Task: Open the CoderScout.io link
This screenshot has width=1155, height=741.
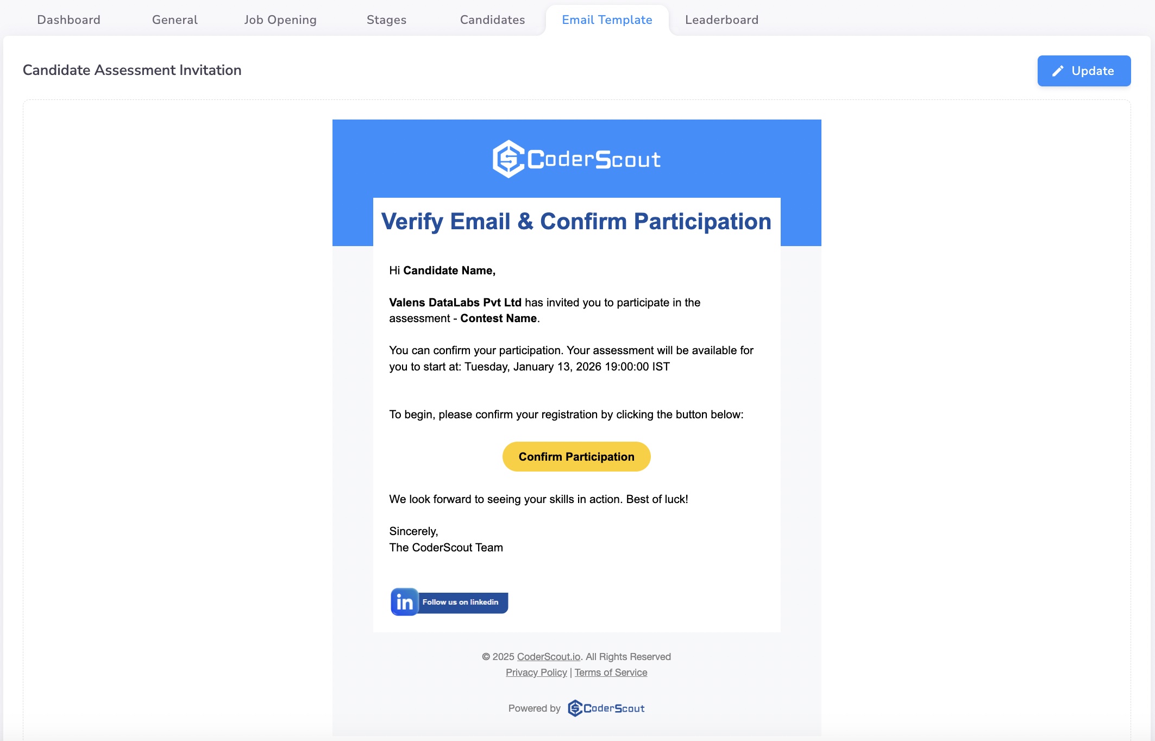Action: pyautogui.click(x=547, y=656)
